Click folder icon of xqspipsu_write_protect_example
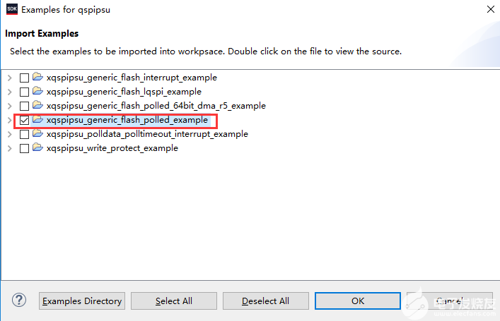This screenshot has width=500, height=321. coord(37,148)
